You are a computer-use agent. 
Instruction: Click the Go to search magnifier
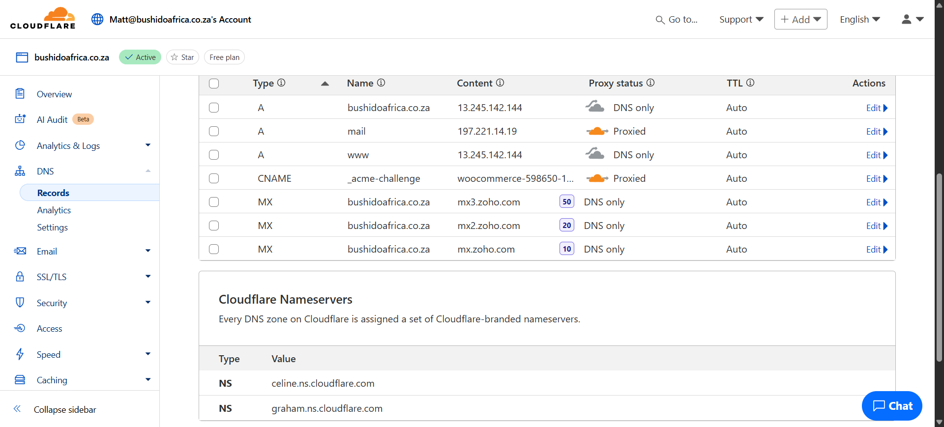pyautogui.click(x=660, y=20)
